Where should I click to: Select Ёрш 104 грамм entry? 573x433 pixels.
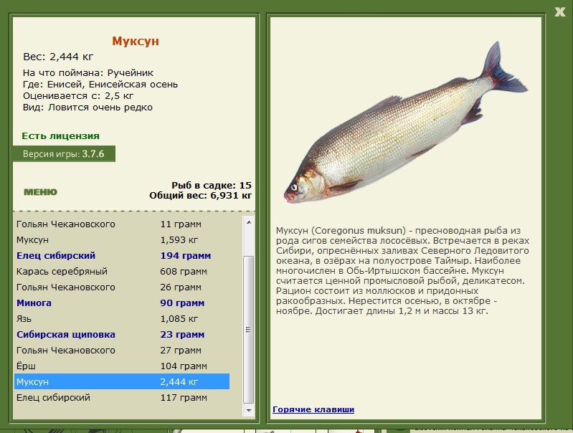[x=122, y=366]
